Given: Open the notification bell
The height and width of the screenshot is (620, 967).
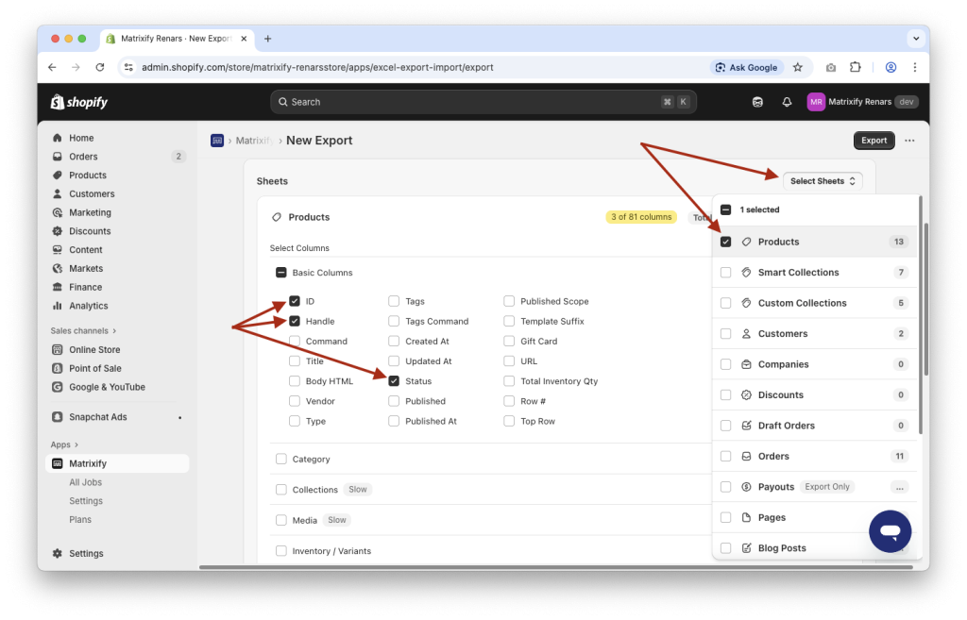Looking at the screenshot, I should (787, 101).
